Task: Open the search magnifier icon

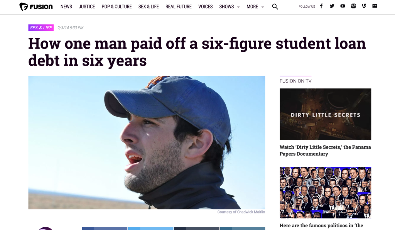Action: click(x=275, y=7)
